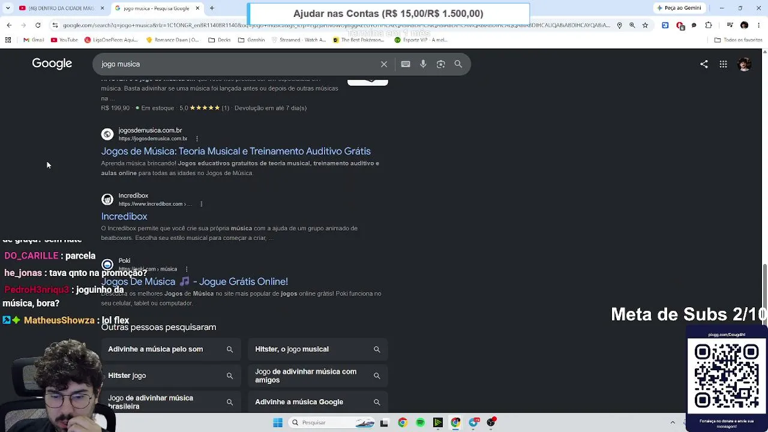Image resolution: width=768 pixels, height=432 pixels.
Task: Open the tab search dropdown in Chrome
Action: (7, 8)
